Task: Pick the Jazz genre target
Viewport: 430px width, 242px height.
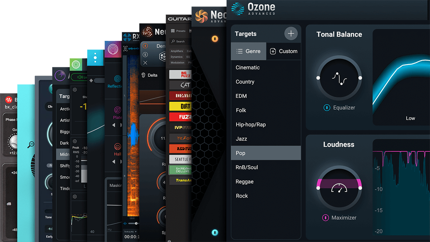Action: click(x=266, y=139)
